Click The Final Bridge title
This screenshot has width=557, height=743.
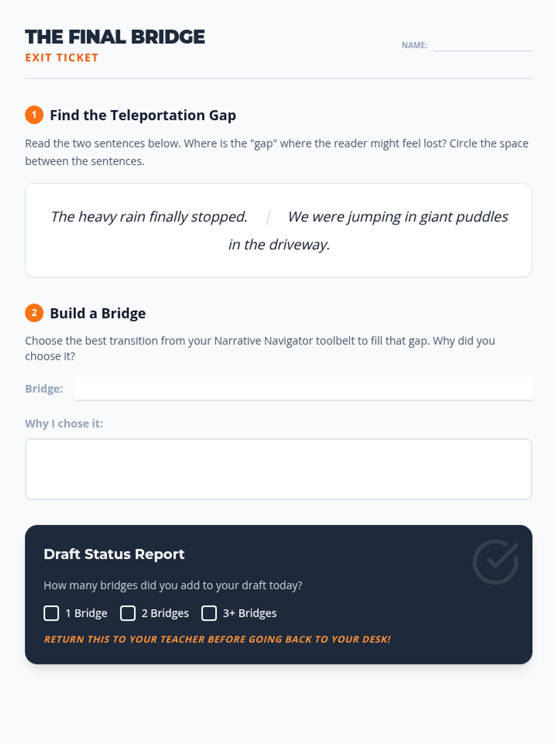(115, 37)
